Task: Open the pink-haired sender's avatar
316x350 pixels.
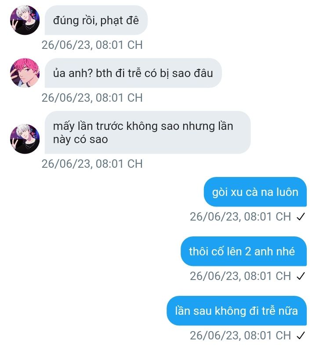Action: pos(25,73)
